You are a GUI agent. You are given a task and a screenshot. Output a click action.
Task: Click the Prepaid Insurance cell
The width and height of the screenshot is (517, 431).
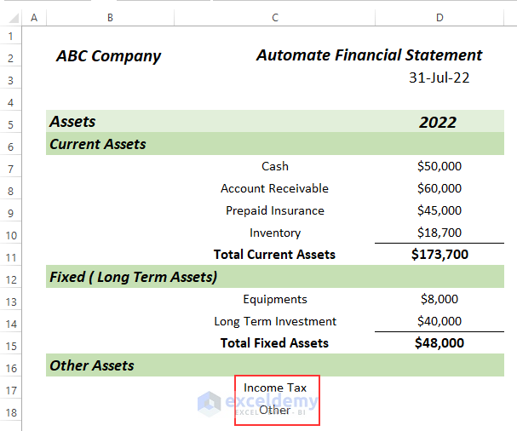(x=275, y=210)
